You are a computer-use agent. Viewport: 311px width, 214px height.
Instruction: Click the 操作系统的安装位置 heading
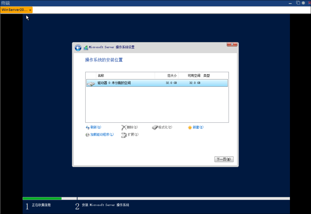104,60
